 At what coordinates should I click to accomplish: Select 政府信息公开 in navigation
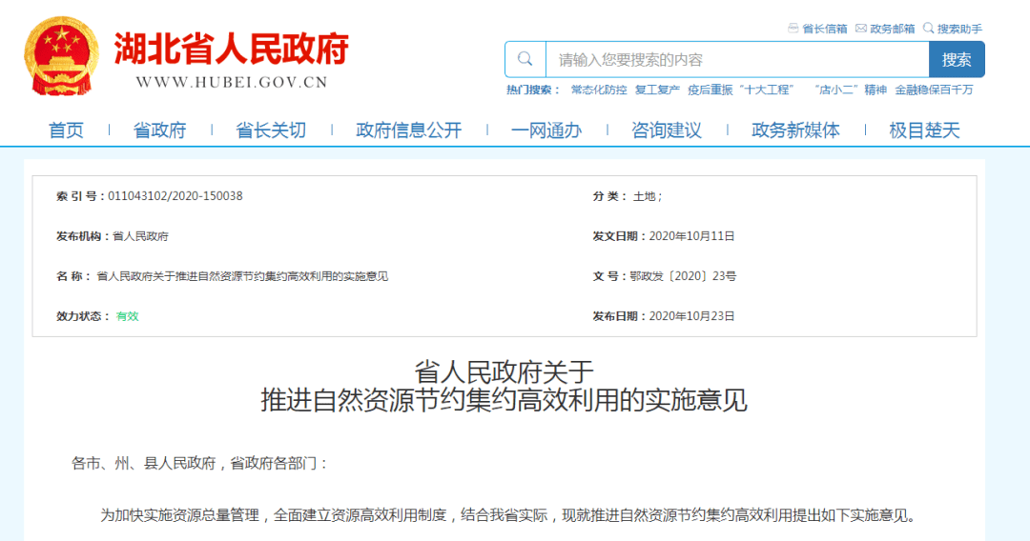click(x=408, y=130)
